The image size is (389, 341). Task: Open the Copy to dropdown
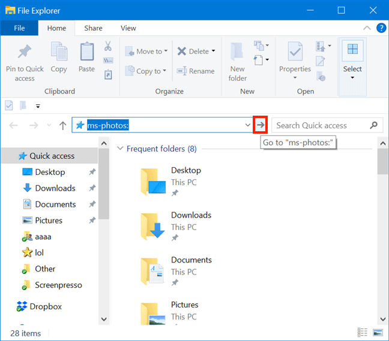(x=146, y=71)
